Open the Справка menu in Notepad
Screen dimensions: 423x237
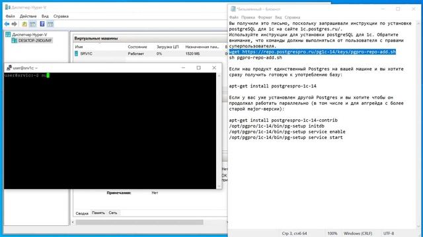292,17
